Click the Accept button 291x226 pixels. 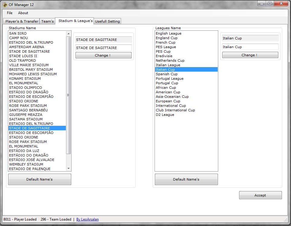[x=260, y=195]
